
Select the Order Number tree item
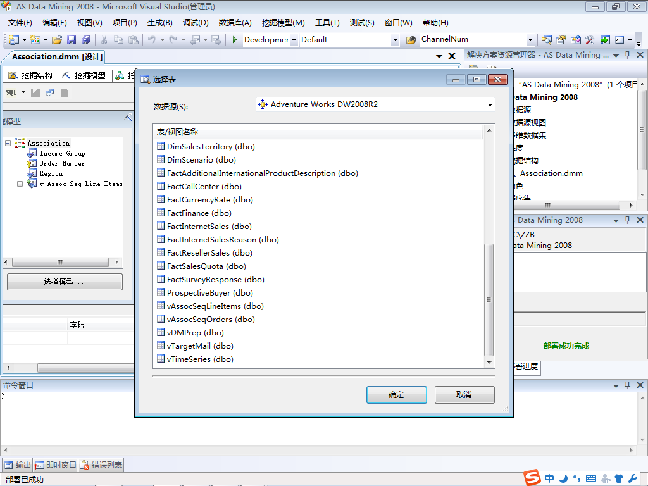coord(62,164)
